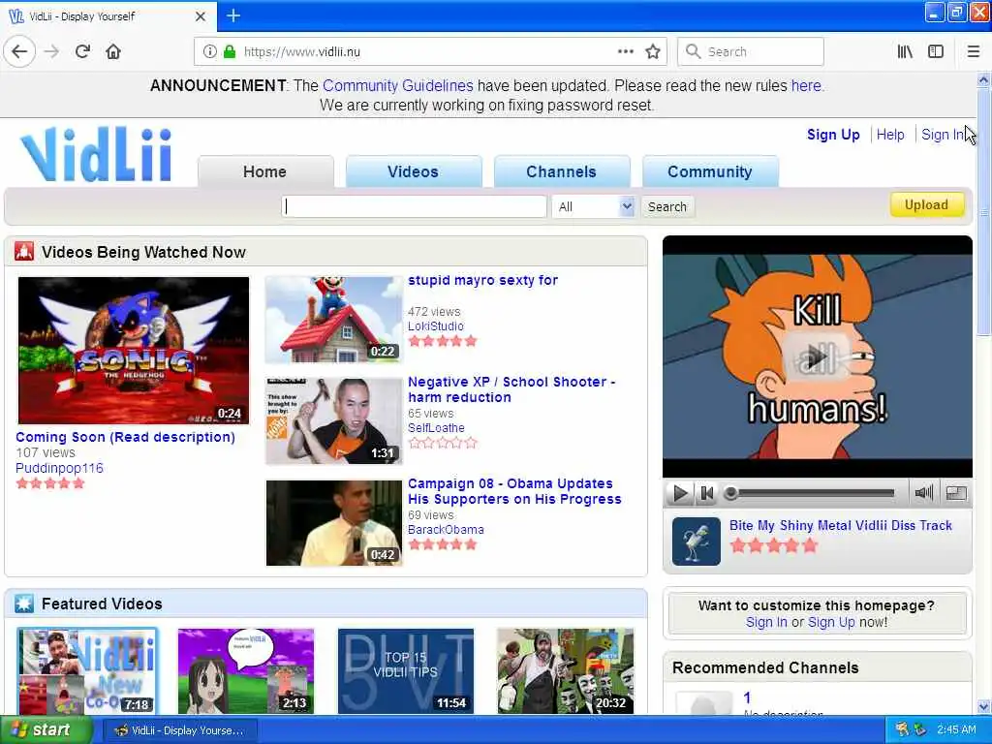Visit the SelfLoathe channel link
This screenshot has width=992, height=744.
pyautogui.click(x=436, y=428)
